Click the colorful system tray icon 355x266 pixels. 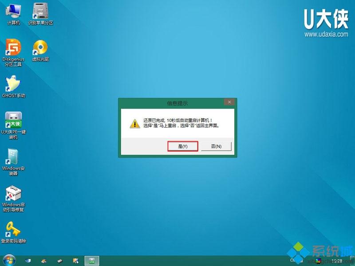pyautogui.click(x=318, y=260)
